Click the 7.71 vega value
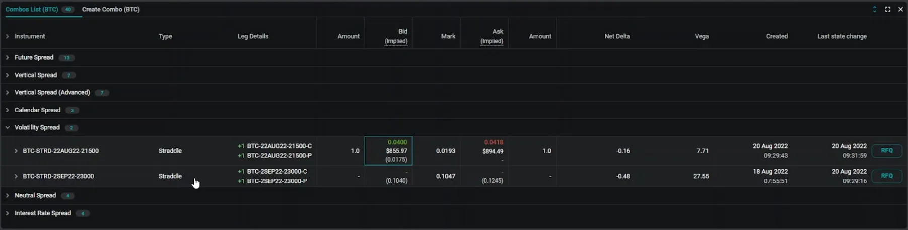Screen dimensions: 908x230 tap(703, 151)
